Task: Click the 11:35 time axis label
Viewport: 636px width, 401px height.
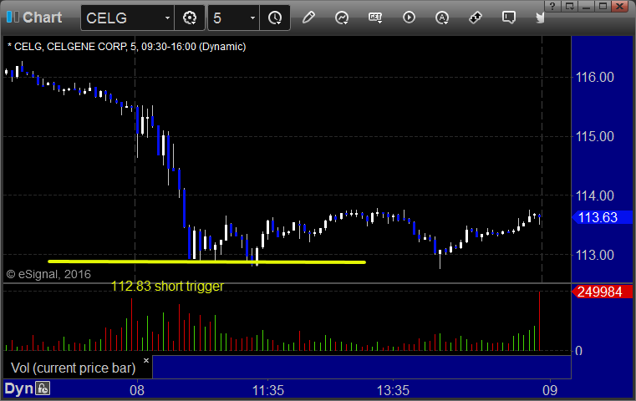Action: tap(268, 390)
